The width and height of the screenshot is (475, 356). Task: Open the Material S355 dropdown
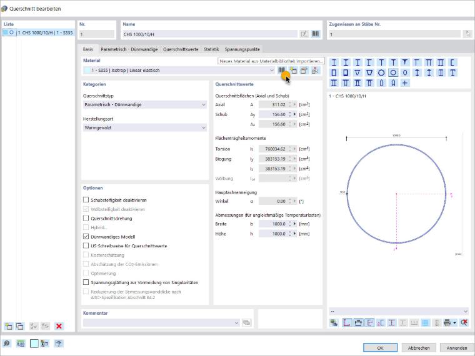179,70
